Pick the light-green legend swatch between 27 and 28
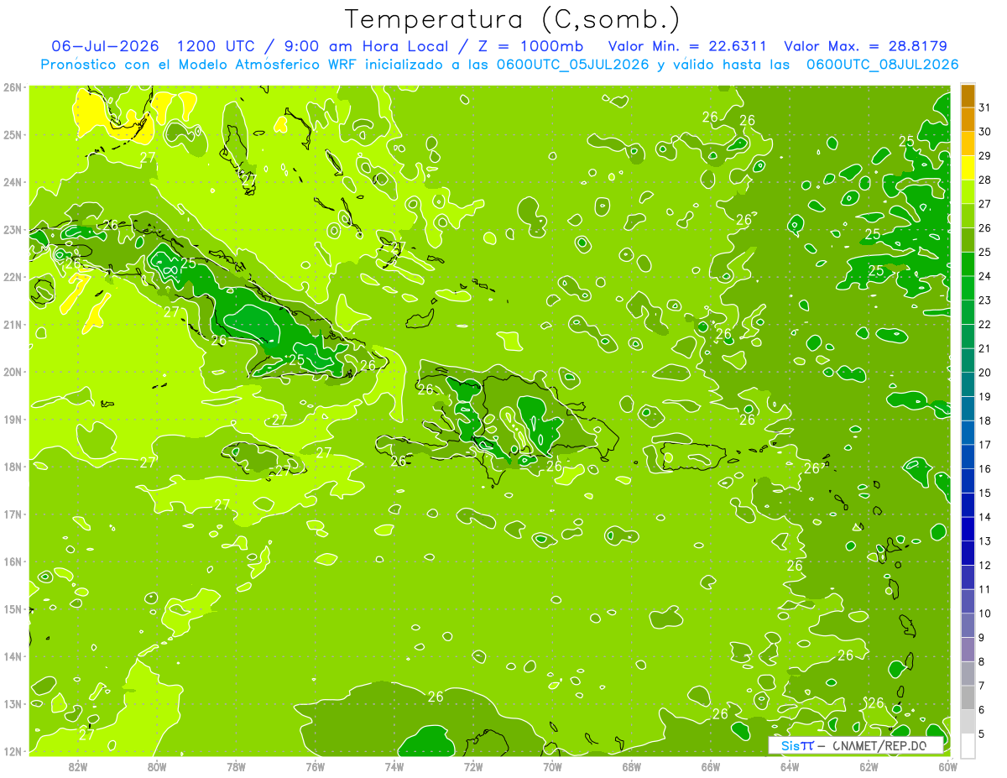The height and width of the screenshot is (778, 1007). [968, 192]
